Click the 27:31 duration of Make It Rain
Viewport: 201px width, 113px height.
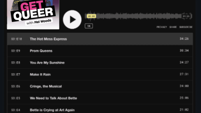click(x=184, y=74)
